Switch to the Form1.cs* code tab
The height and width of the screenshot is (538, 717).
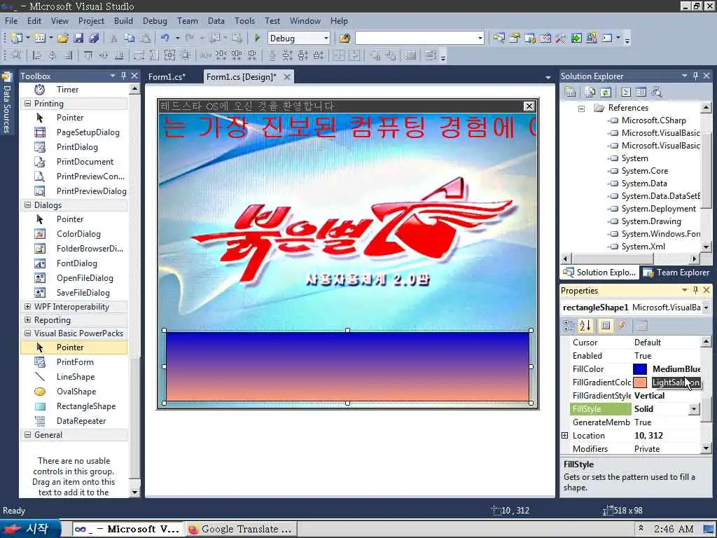167,77
